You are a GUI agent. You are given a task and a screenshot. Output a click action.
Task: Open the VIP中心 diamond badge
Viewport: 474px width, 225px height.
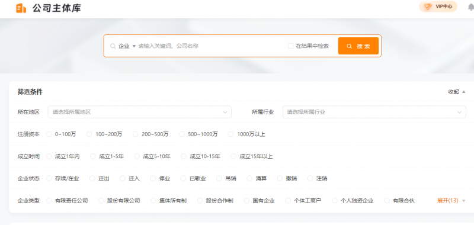438,7
